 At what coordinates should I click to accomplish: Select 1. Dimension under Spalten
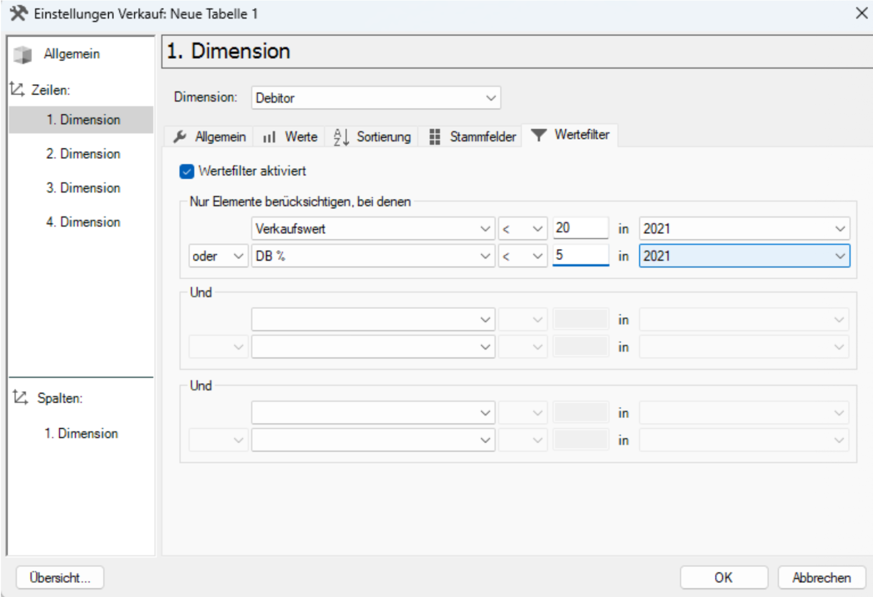click(82, 433)
